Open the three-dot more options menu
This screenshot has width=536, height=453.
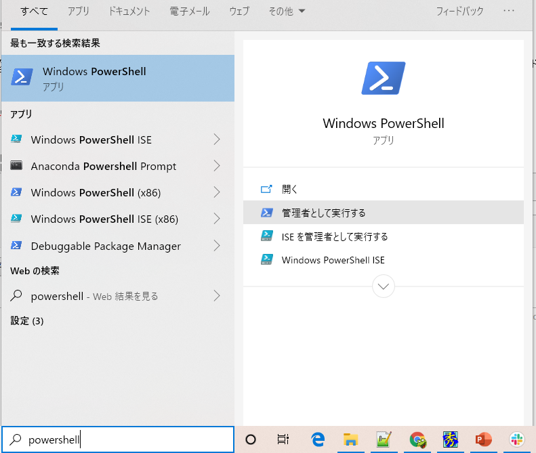(x=509, y=11)
